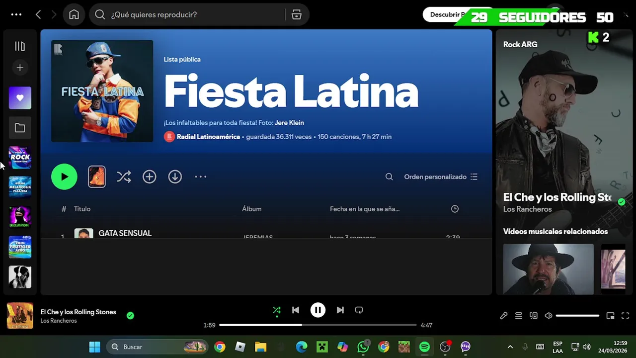The image size is (636, 358).
Task: Download the Fiesta Latina playlist
Action: (175, 177)
